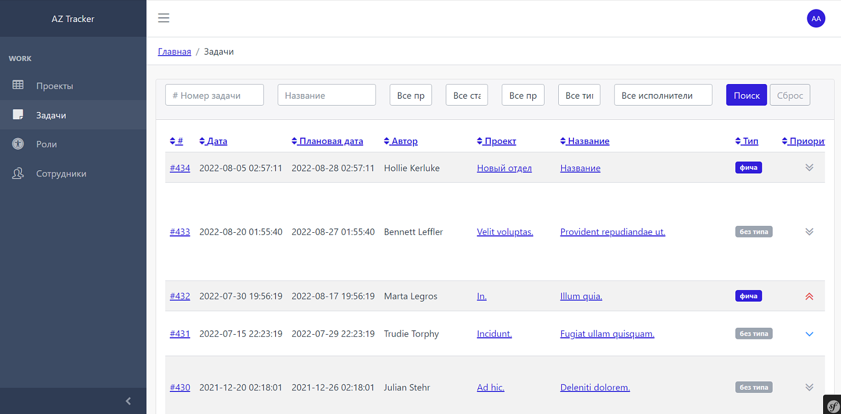This screenshot has height=414, width=841.
Task: Open the first 'Все пр' project filter dropdown
Action: (411, 95)
